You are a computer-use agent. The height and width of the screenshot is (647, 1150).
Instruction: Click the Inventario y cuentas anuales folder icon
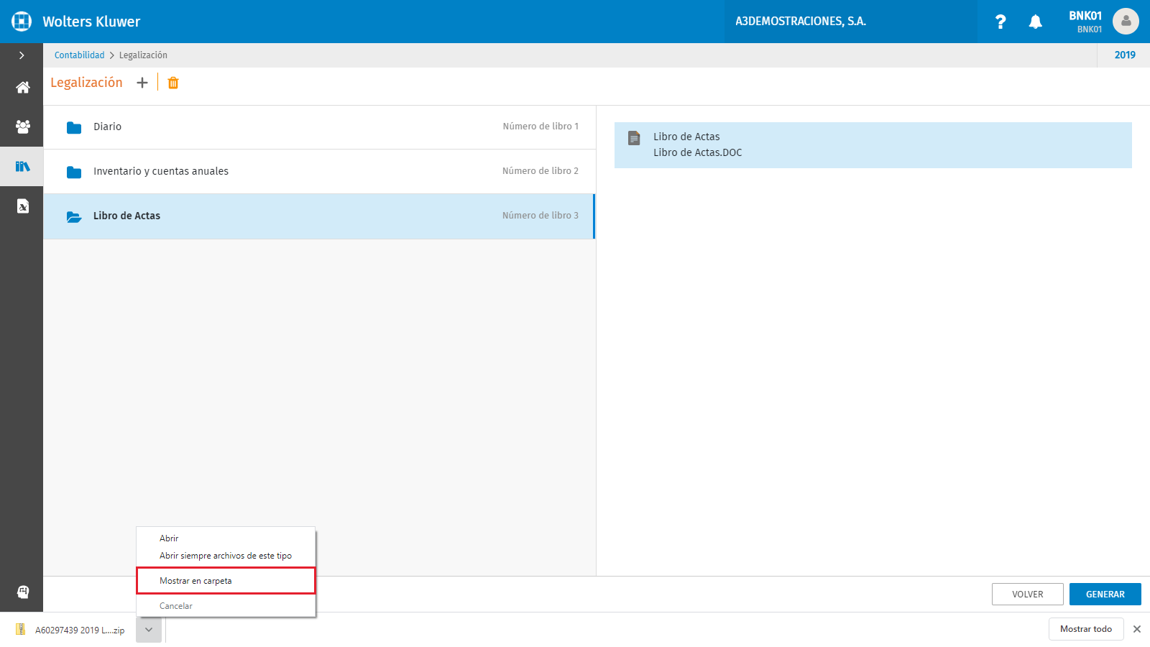click(x=74, y=173)
